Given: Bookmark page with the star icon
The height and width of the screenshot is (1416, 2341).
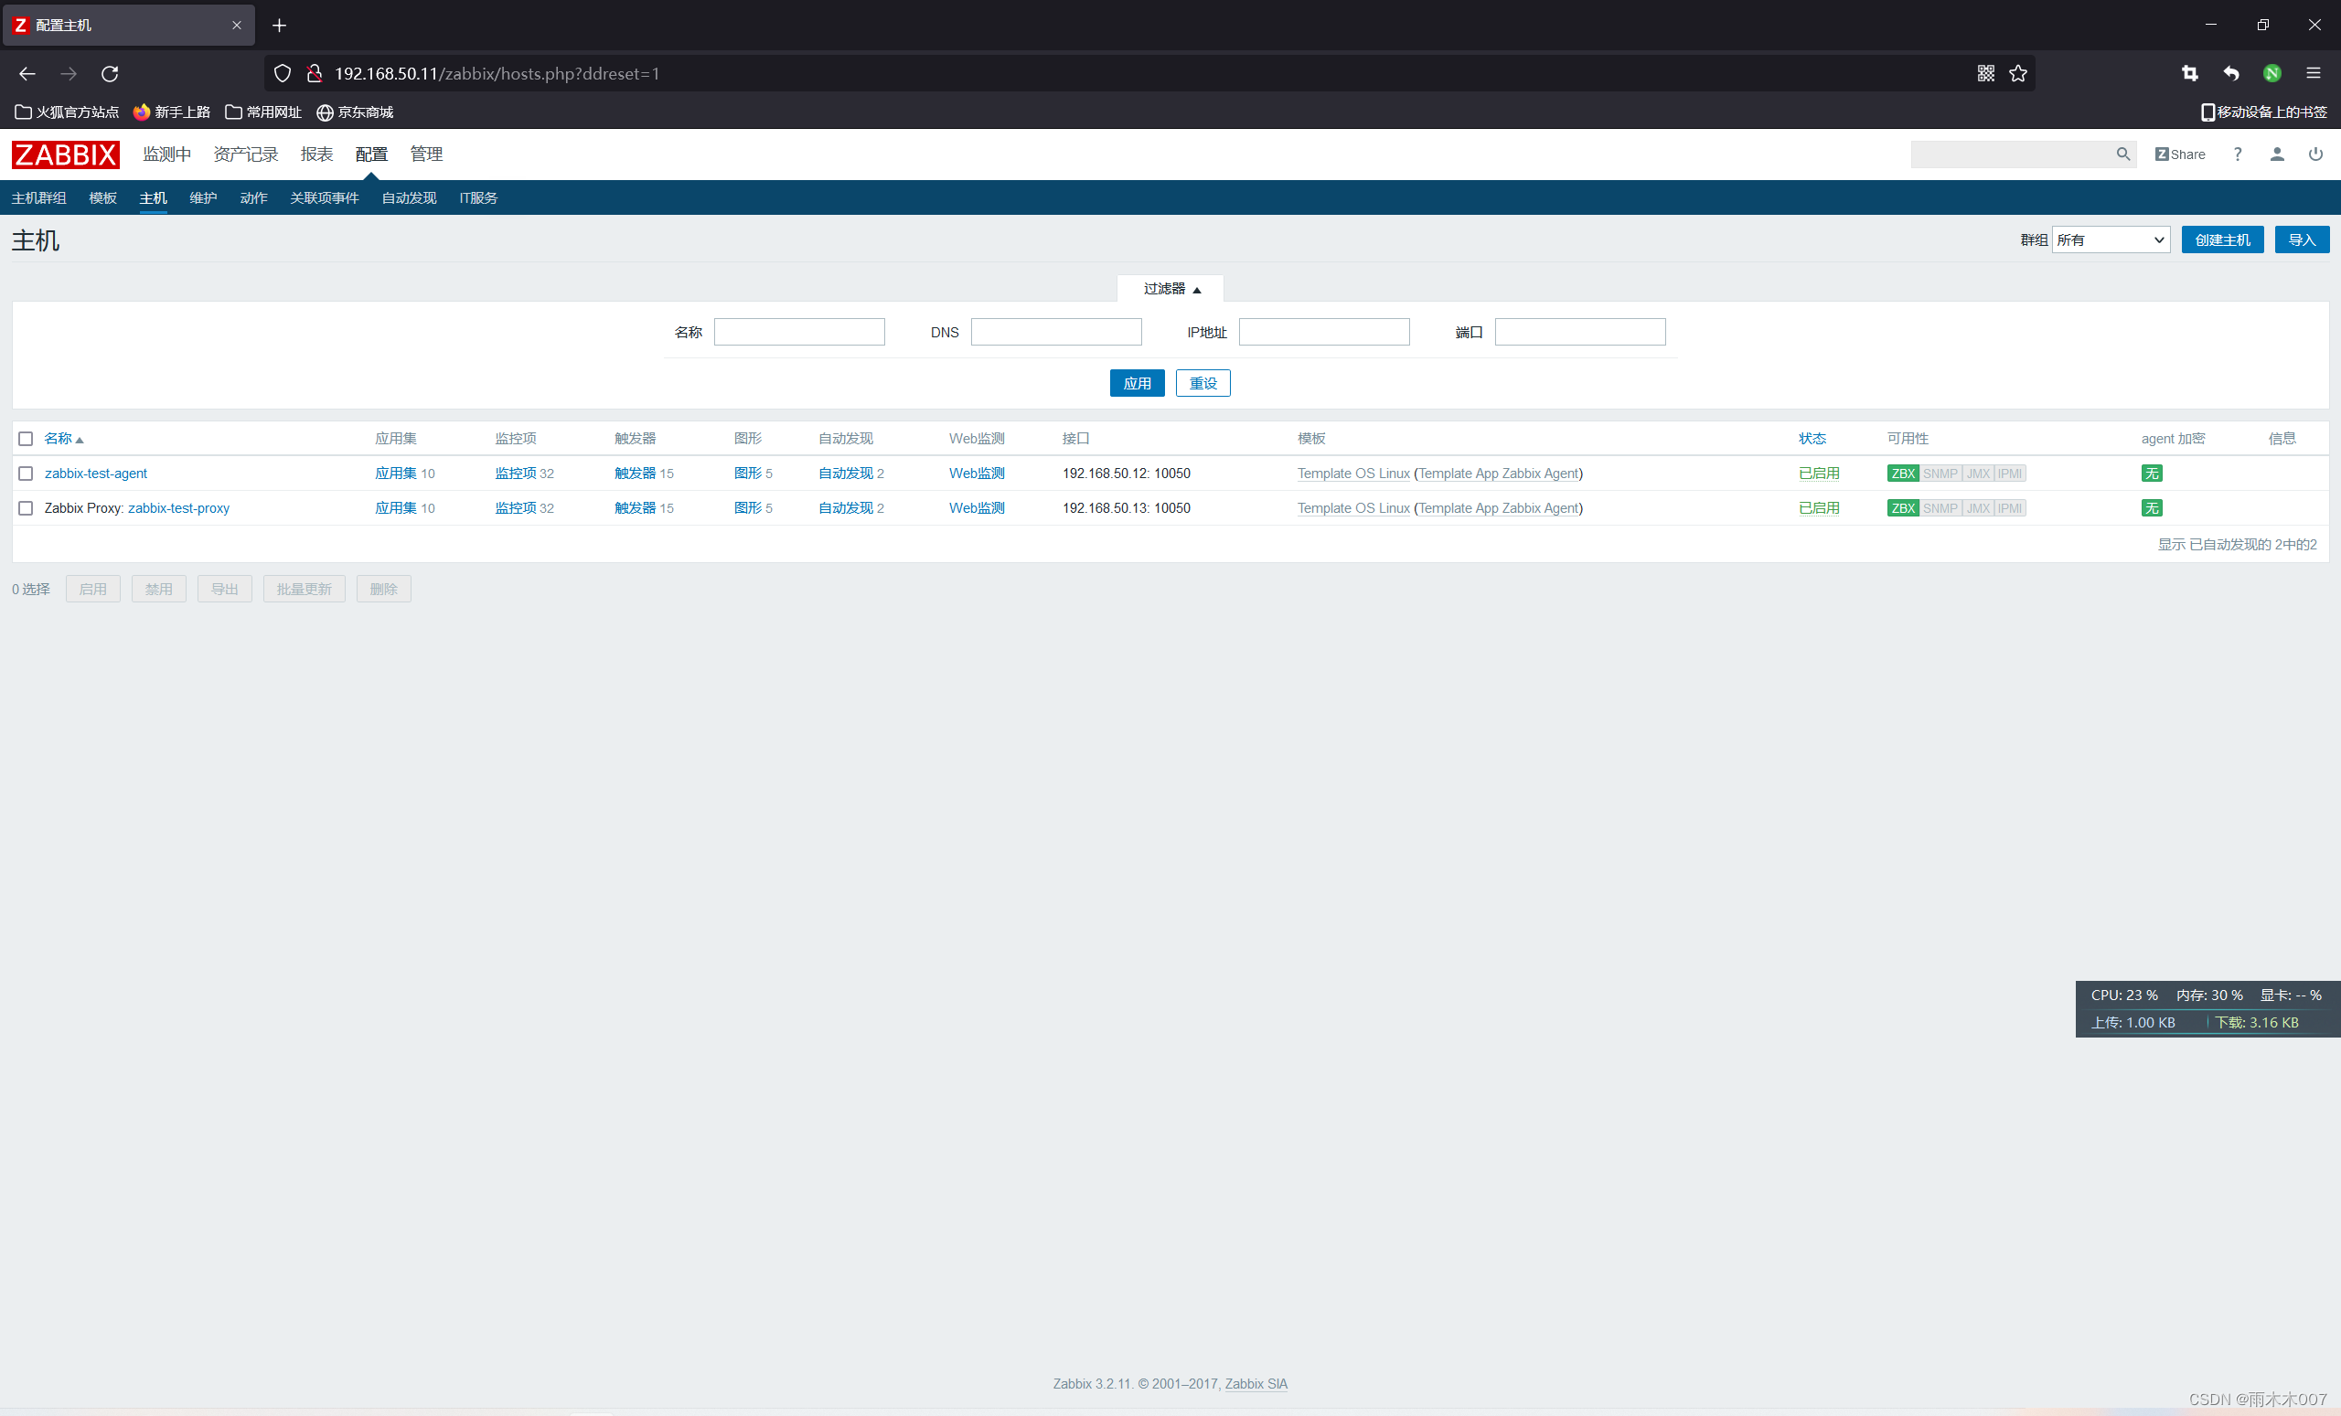Looking at the screenshot, I should [x=2018, y=73].
